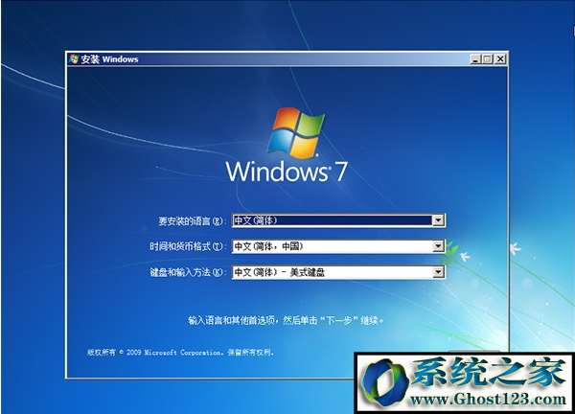Click the 输入语言和其他首选项 instruction text
Viewport: 575px width, 414px height.
(x=286, y=320)
